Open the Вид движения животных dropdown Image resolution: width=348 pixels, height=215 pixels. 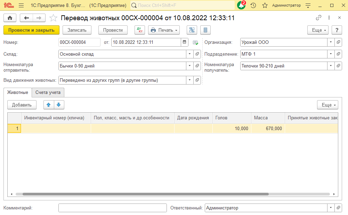click(189, 80)
